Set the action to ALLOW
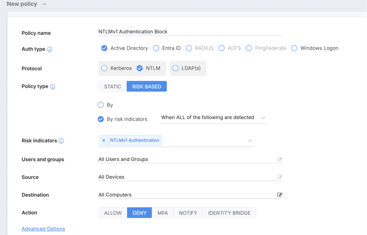367x235 pixels. 113,213
